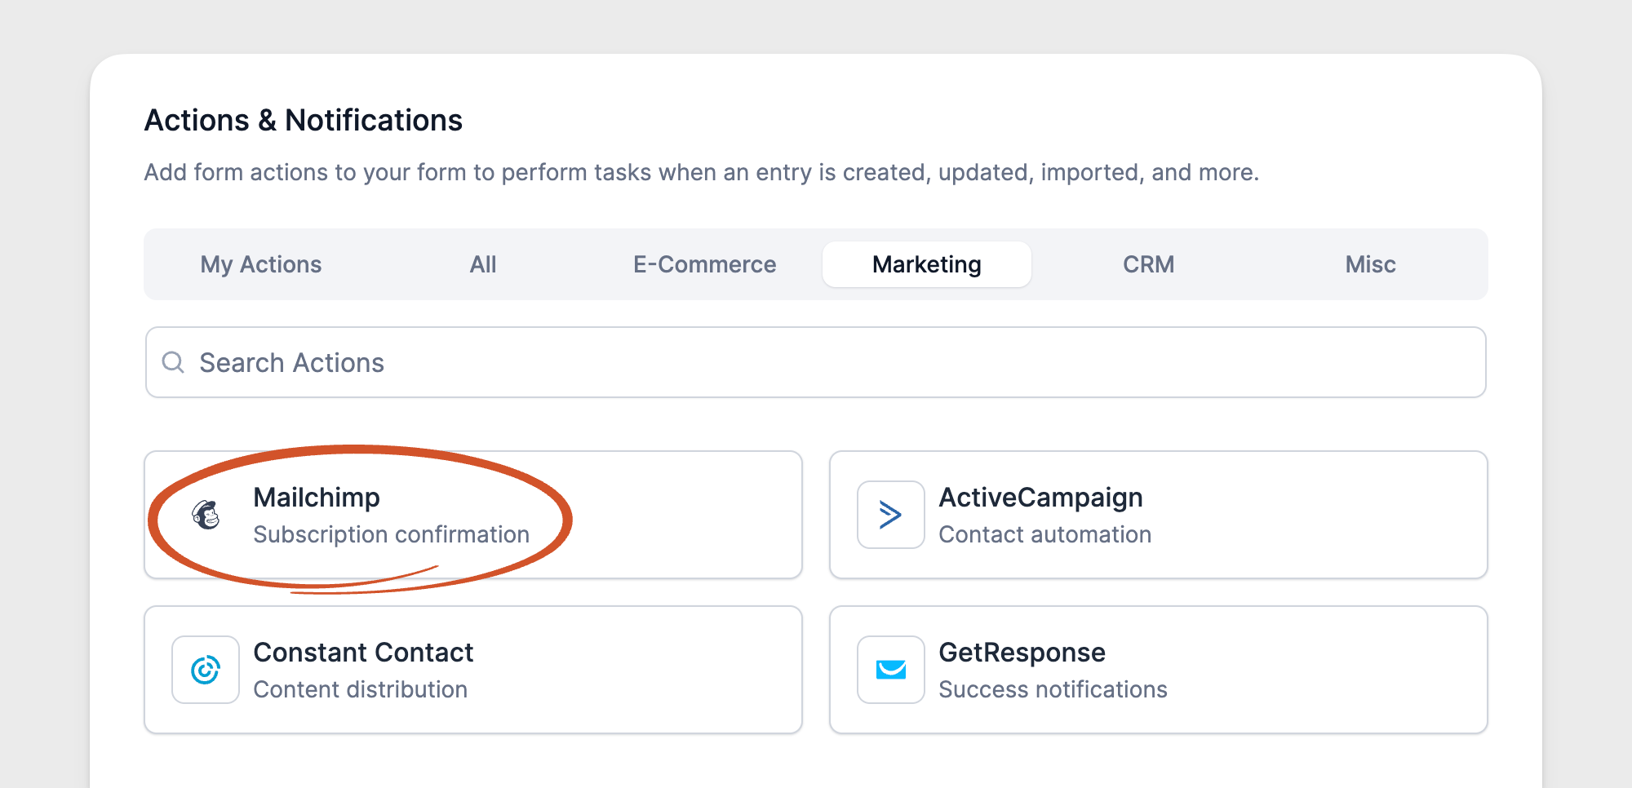Click the 'Contact automation' text
The width and height of the screenshot is (1632, 788).
[x=1045, y=534]
